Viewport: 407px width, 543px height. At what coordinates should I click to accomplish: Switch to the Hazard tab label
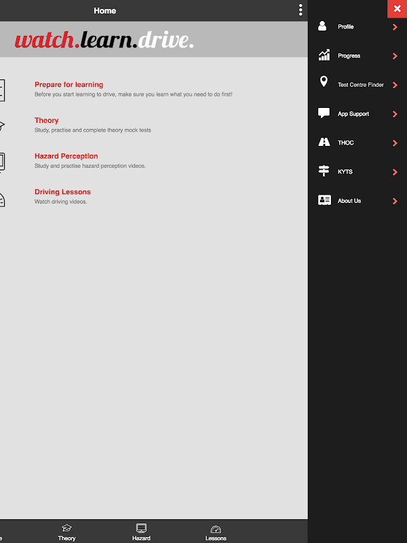141,538
